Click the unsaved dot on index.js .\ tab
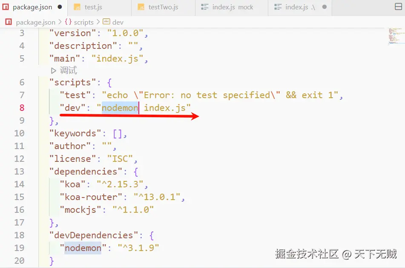Image resolution: width=405 pixels, height=268 pixels. (325, 7)
